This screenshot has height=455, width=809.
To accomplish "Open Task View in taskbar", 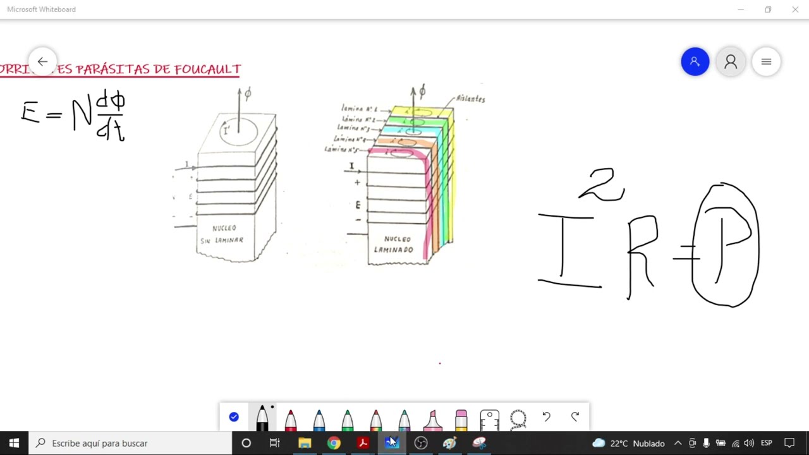I will coord(275,443).
